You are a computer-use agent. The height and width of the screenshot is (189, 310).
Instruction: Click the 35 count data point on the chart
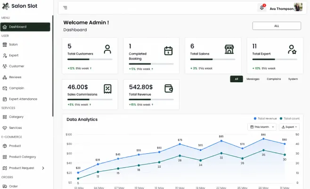pyautogui.click(x=263, y=150)
